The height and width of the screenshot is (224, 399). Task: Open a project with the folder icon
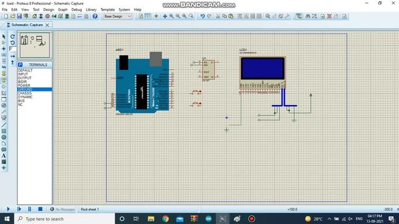point(12,16)
